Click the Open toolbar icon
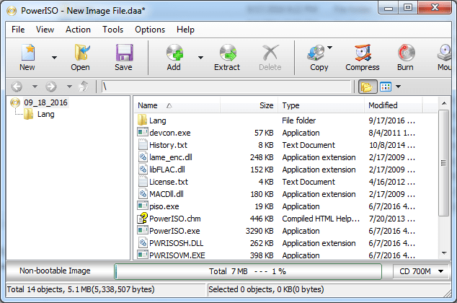The width and height of the screenshot is (457, 303). tap(81, 53)
